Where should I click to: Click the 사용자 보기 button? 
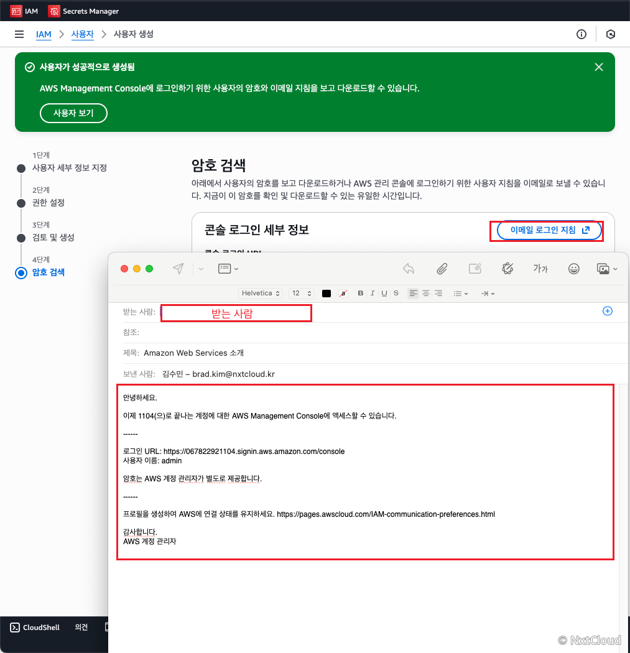pos(74,113)
